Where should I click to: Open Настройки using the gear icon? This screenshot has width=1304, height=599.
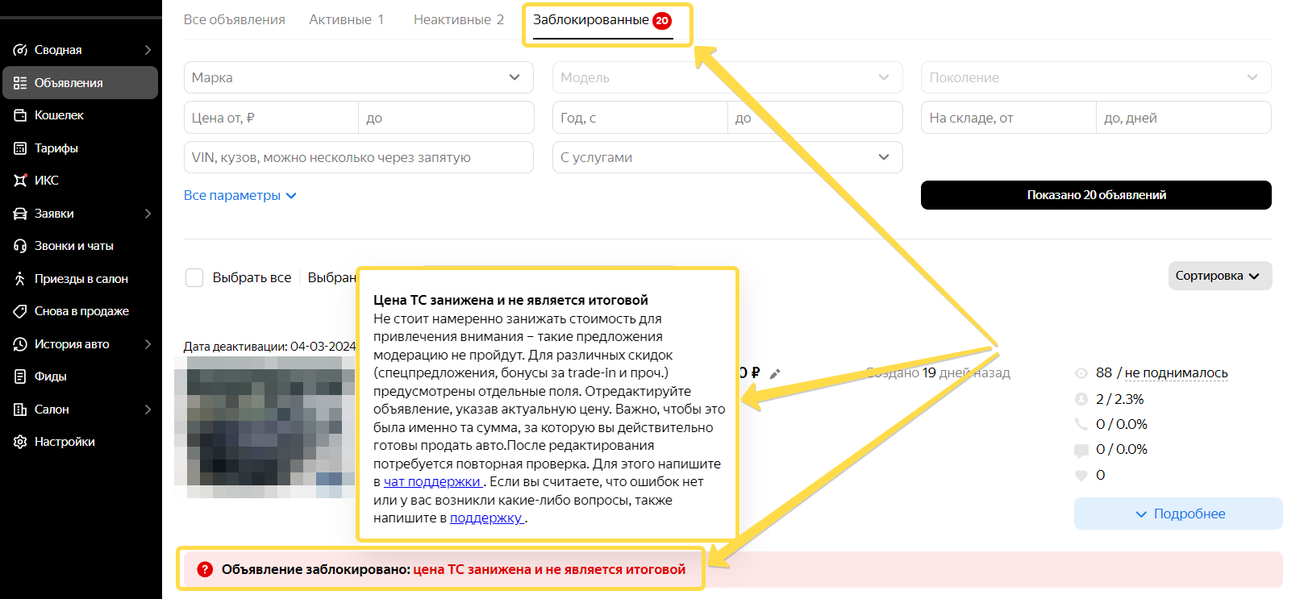(x=20, y=442)
